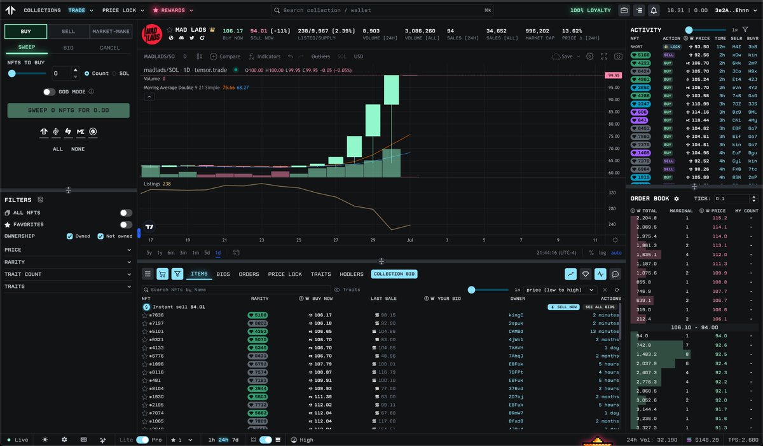Open the Hodlers tab

(x=352, y=274)
